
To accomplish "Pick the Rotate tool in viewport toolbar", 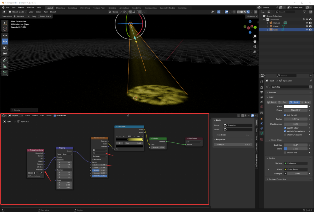I will 5,42.
